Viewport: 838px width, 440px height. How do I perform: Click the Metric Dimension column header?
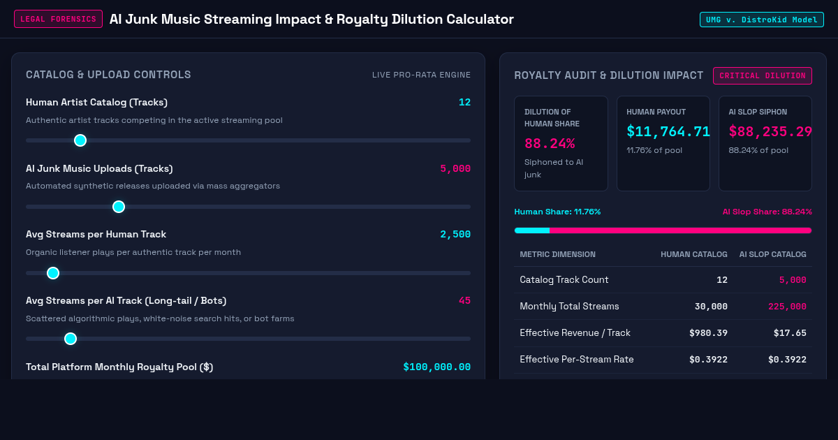[x=558, y=254]
